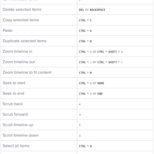Click the A key in the select all shortcut
This screenshot has height=154, width=154.
pos(91,146)
